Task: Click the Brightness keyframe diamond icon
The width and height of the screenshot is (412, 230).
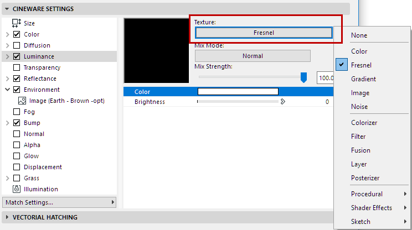Action: coord(283,102)
